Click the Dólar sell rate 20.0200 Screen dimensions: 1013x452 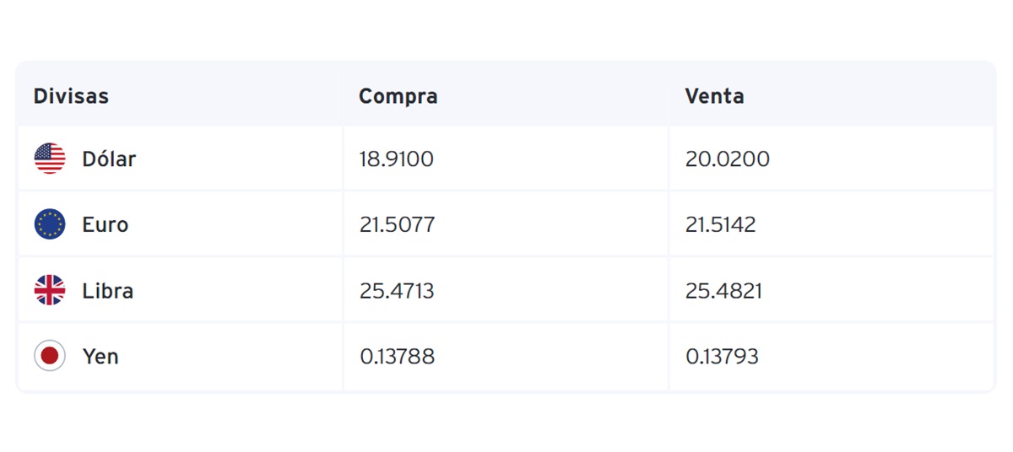(728, 159)
